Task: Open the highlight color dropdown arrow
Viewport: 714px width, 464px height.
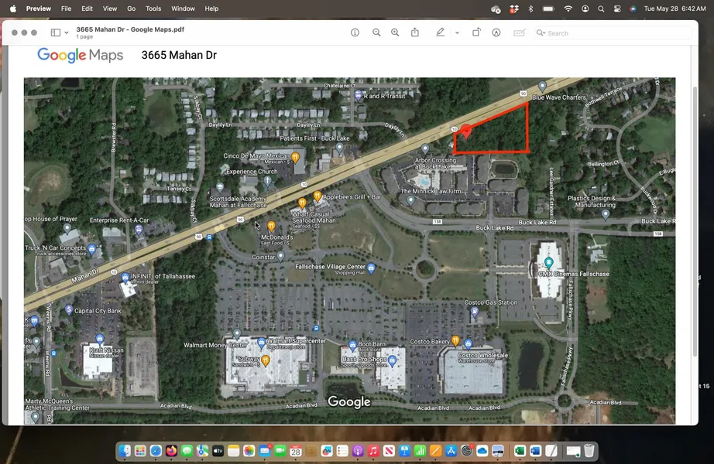Action: 457,32
